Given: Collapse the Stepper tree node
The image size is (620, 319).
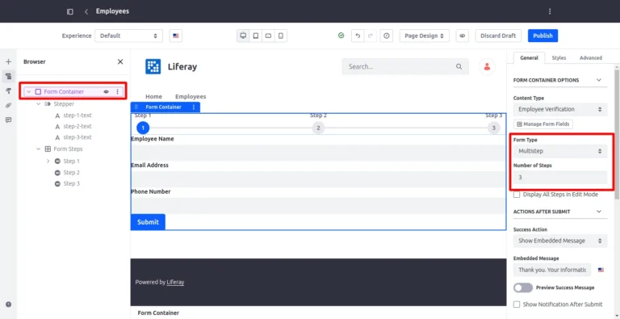Looking at the screenshot, I should pyautogui.click(x=39, y=104).
